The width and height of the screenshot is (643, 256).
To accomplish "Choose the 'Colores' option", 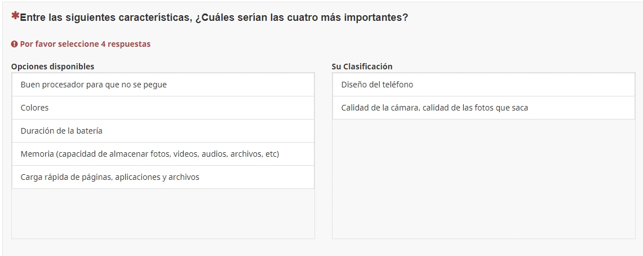I will pyautogui.click(x=163, y=108).
